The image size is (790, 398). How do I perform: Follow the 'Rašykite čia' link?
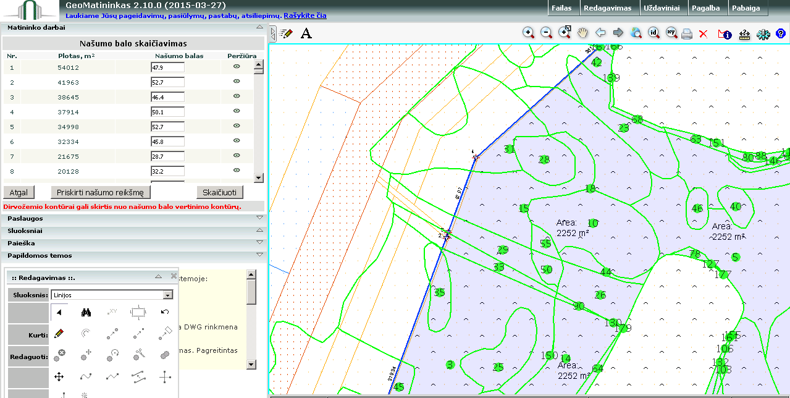tap(305, 15)
